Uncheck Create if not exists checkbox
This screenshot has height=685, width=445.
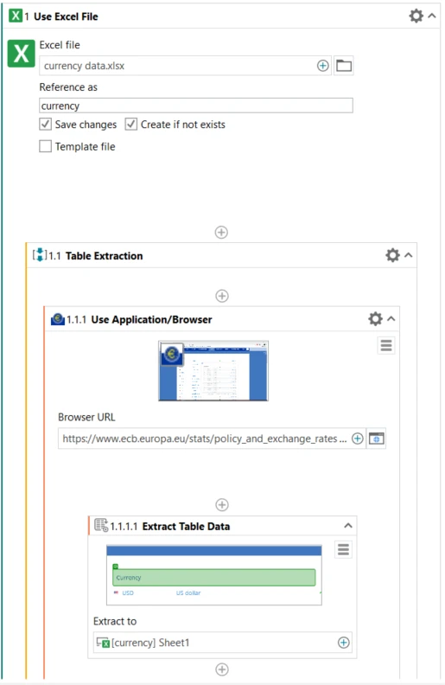(130, 124)
